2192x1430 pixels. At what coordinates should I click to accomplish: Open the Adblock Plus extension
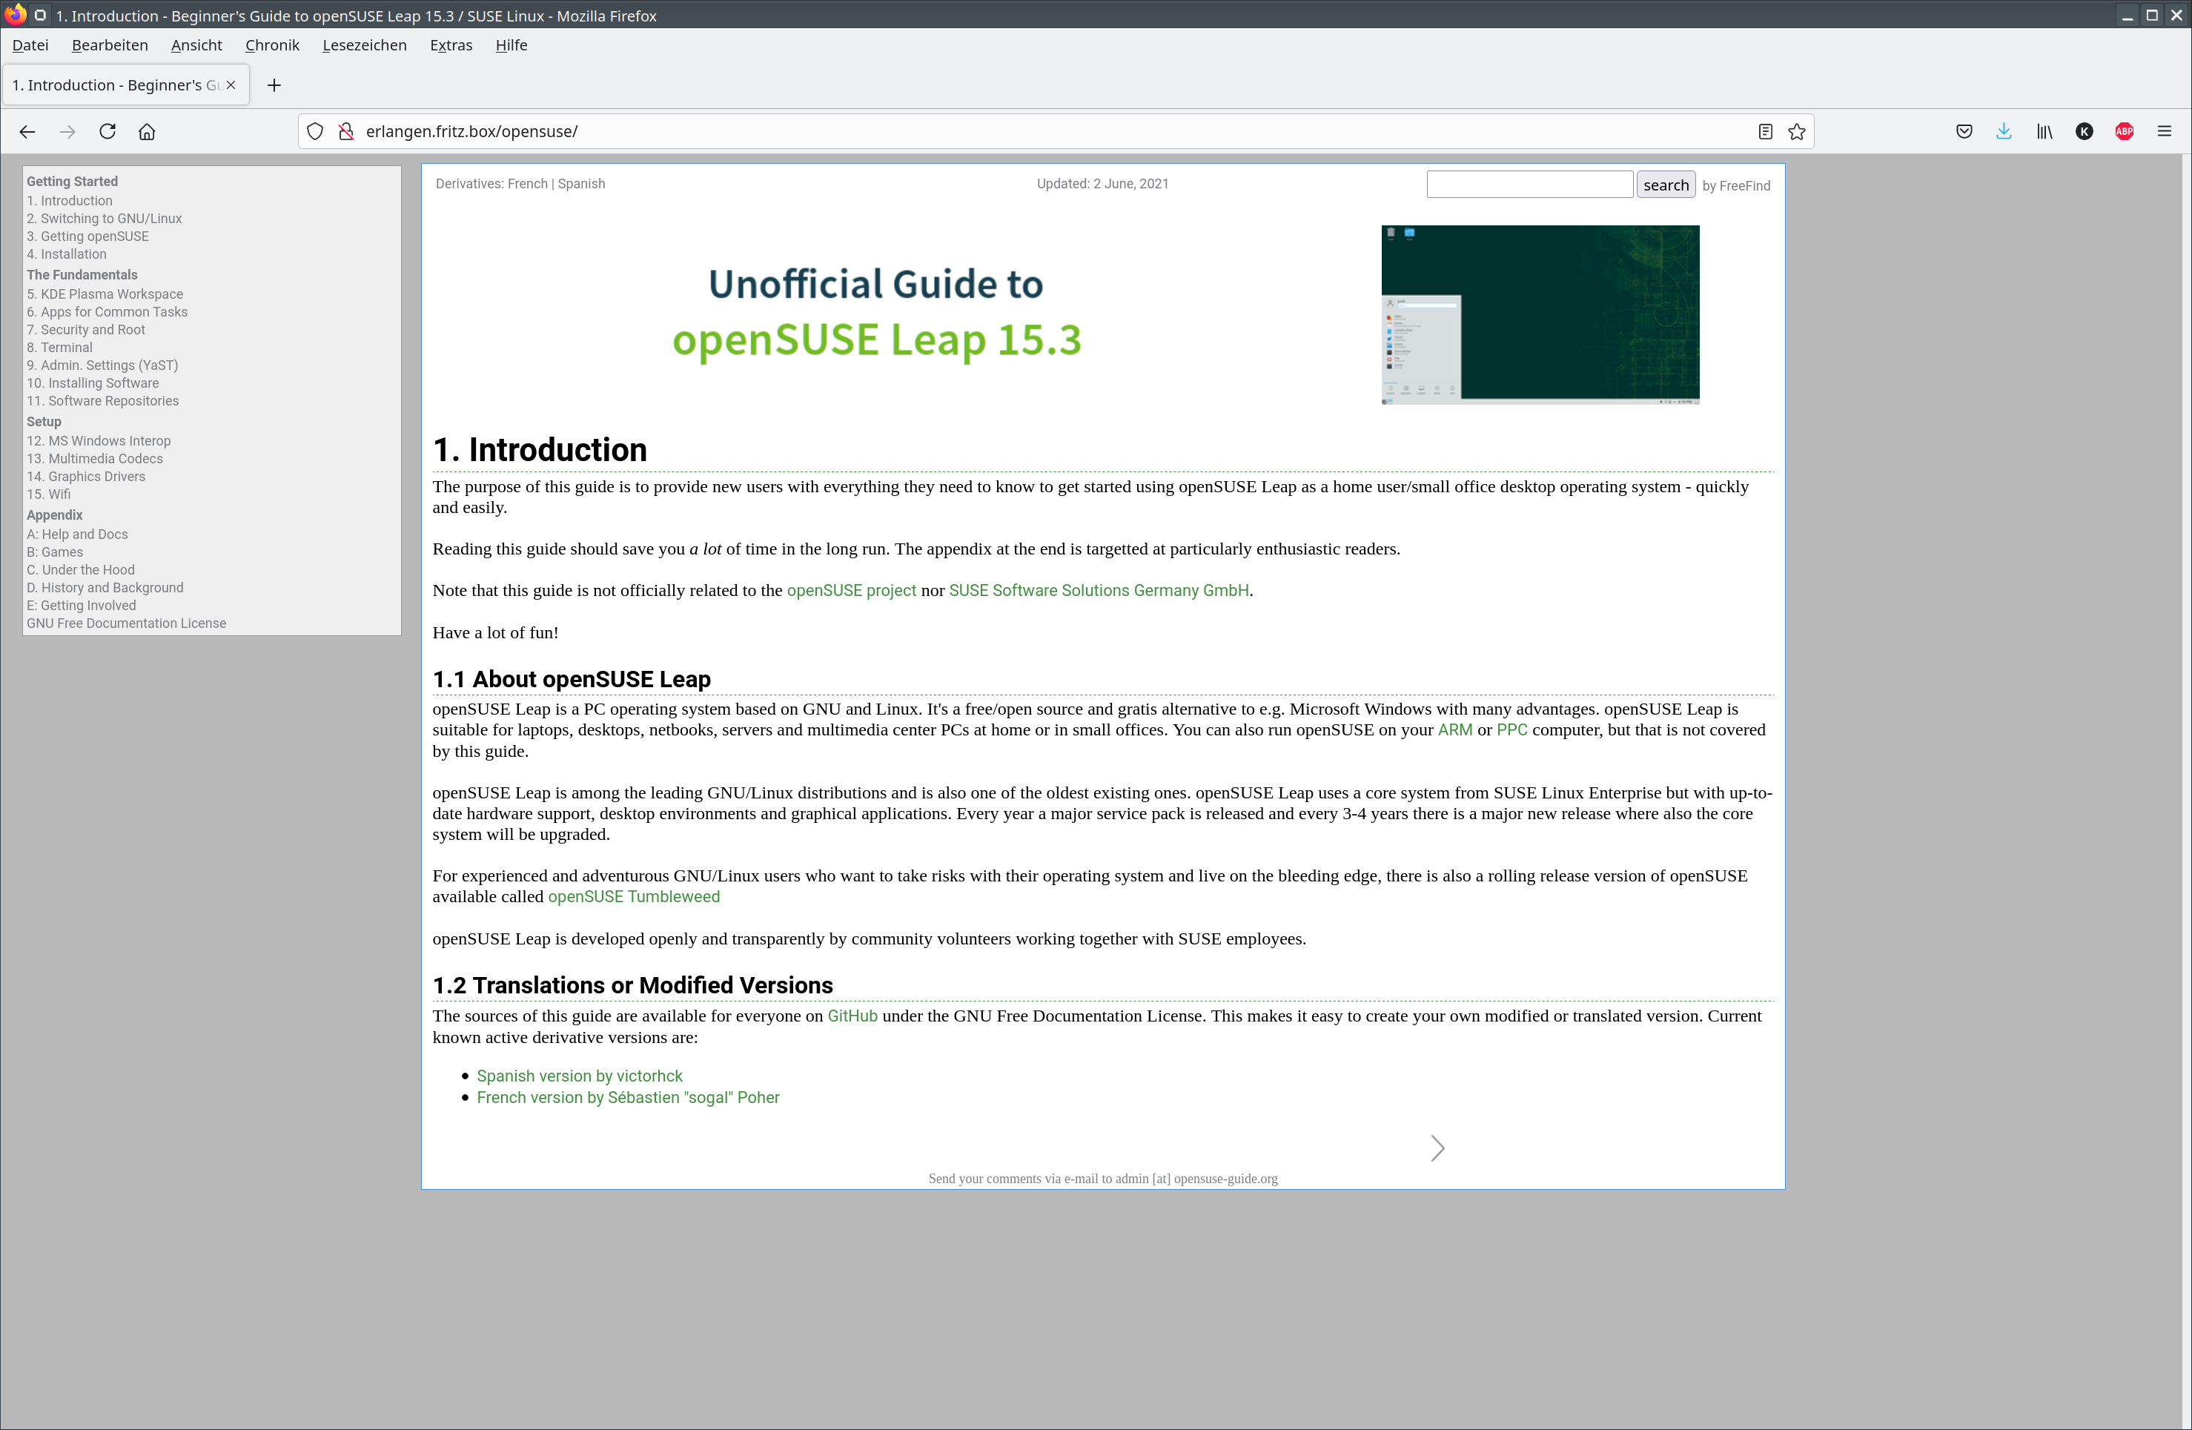pos(2125,132)
